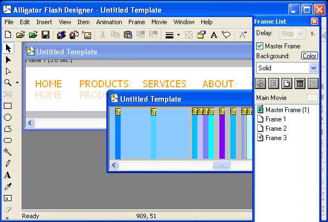
Task: Click the HOME link in the template canvas
Action: 48,84
